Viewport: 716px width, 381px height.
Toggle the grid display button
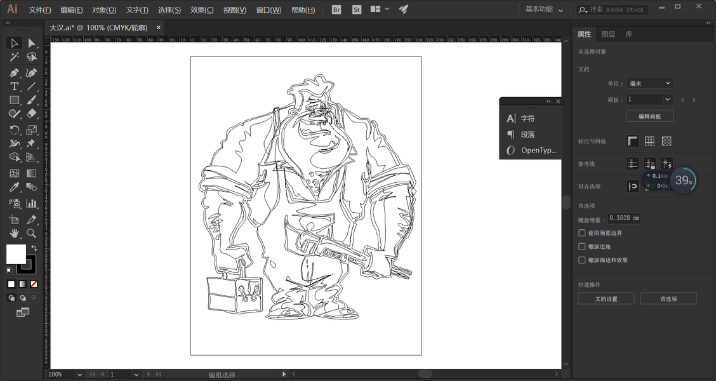(x=649, y=141)
